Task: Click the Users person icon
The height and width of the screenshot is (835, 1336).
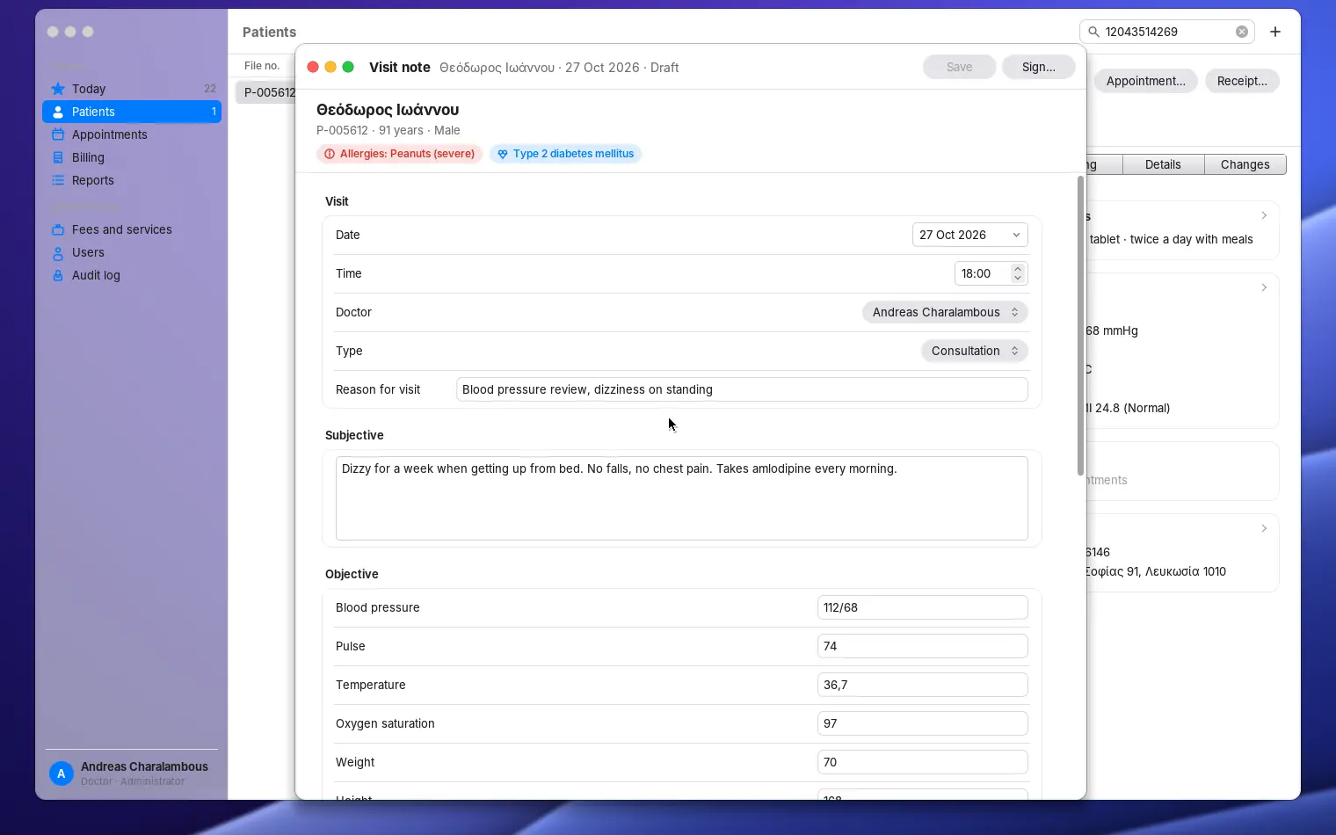Action: point(58,252)
